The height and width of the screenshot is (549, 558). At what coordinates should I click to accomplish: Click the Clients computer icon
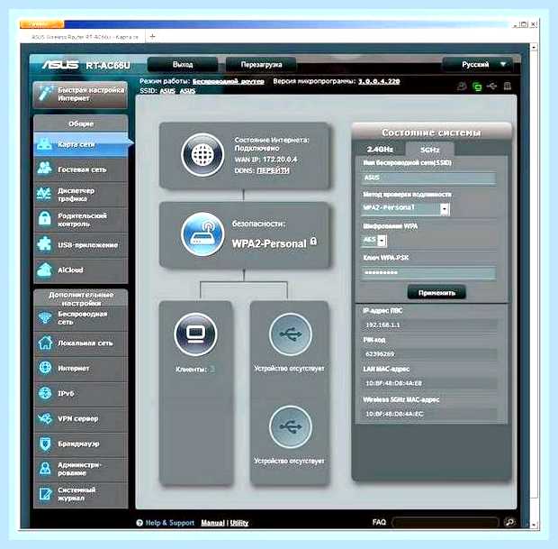click(x=195, y=334)
